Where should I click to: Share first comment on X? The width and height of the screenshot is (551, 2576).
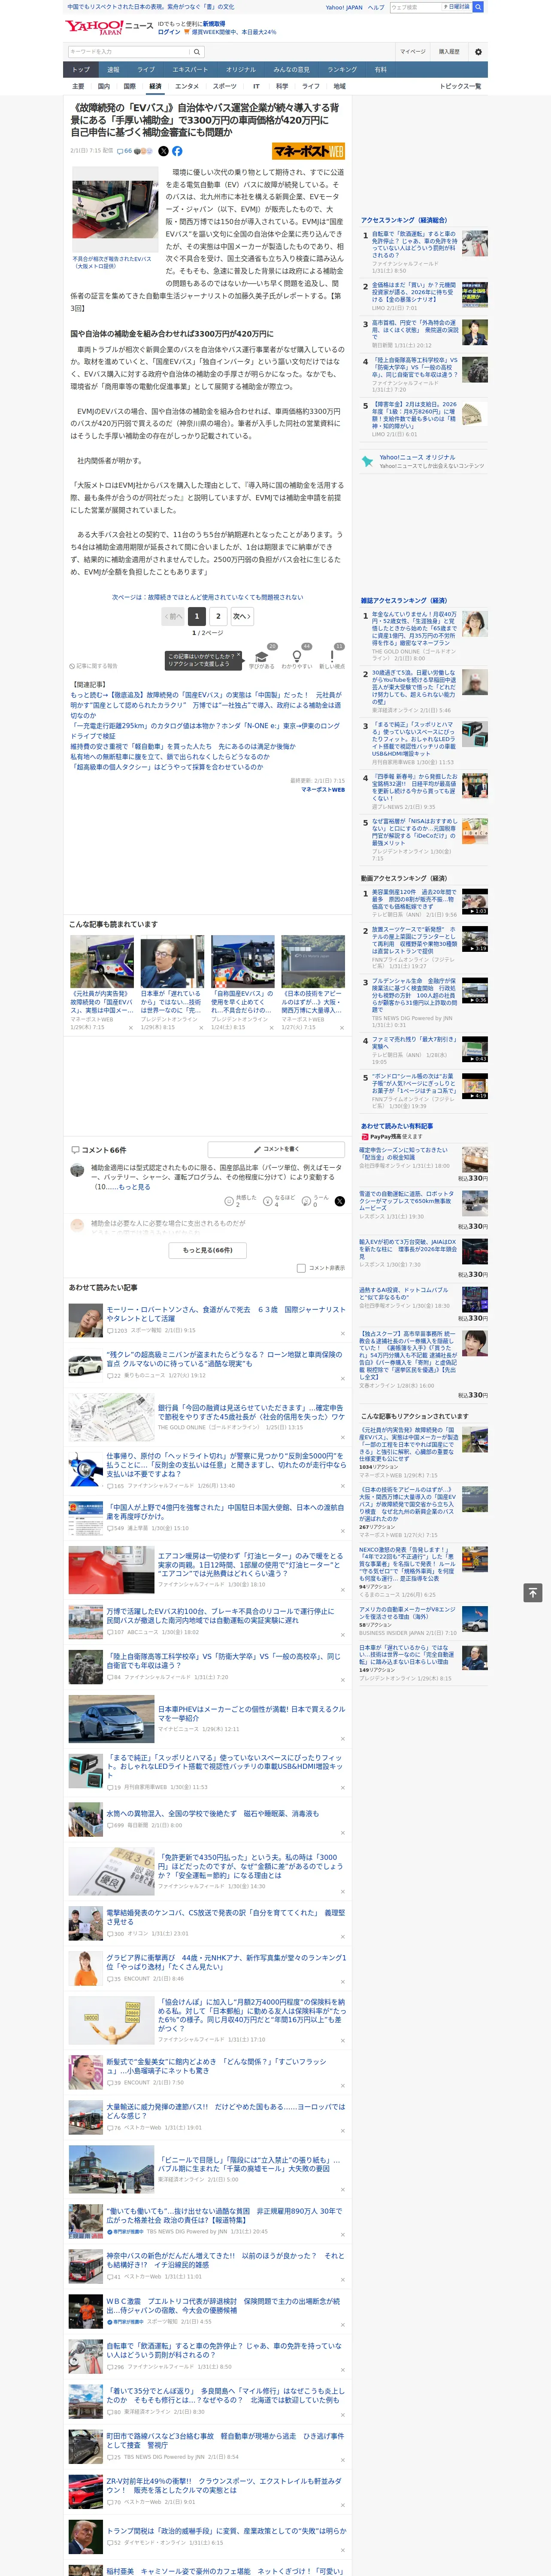point(340,1201)
